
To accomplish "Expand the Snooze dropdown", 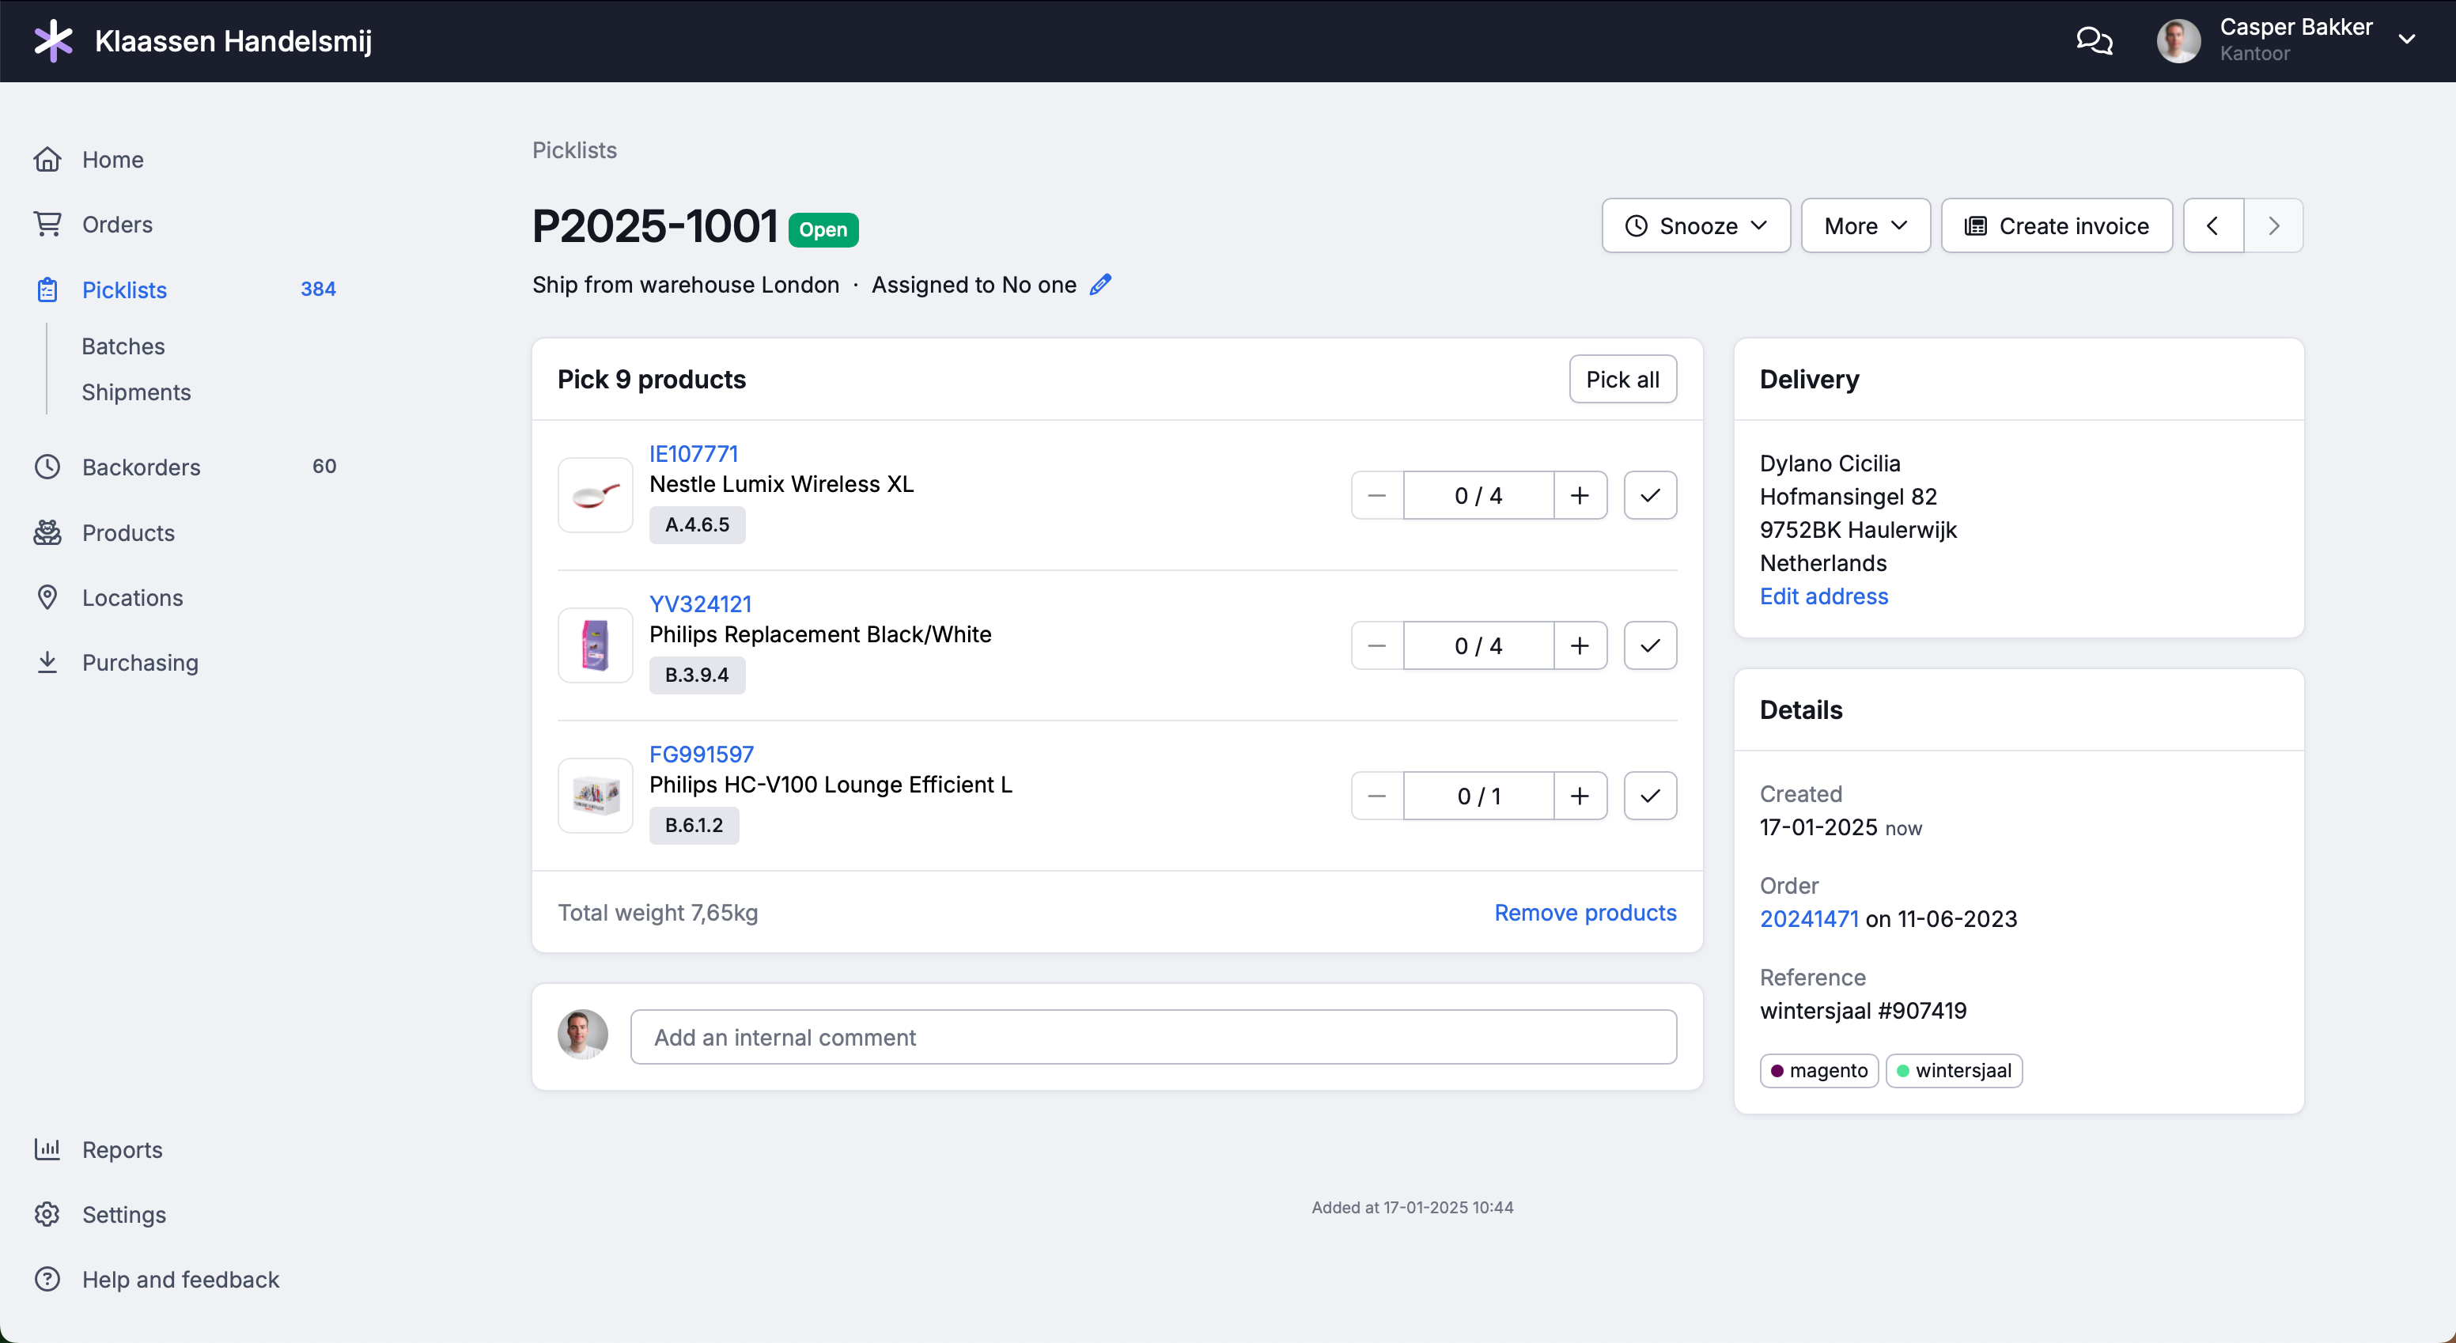I will pyautogui.click(x=1695, y=226).
